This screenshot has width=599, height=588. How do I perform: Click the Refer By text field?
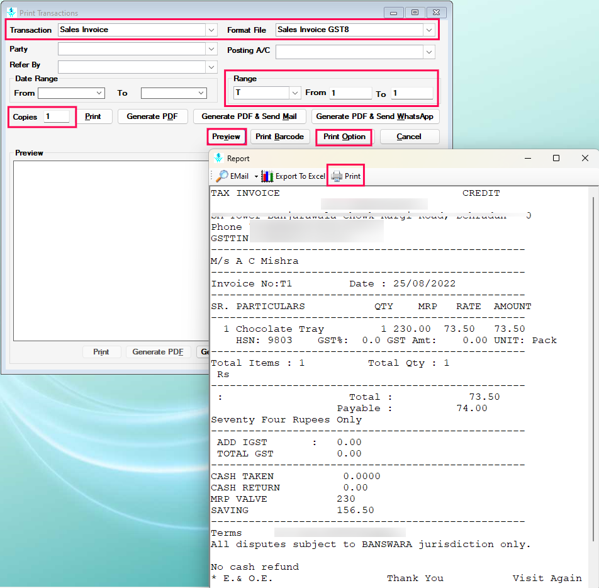132,67
